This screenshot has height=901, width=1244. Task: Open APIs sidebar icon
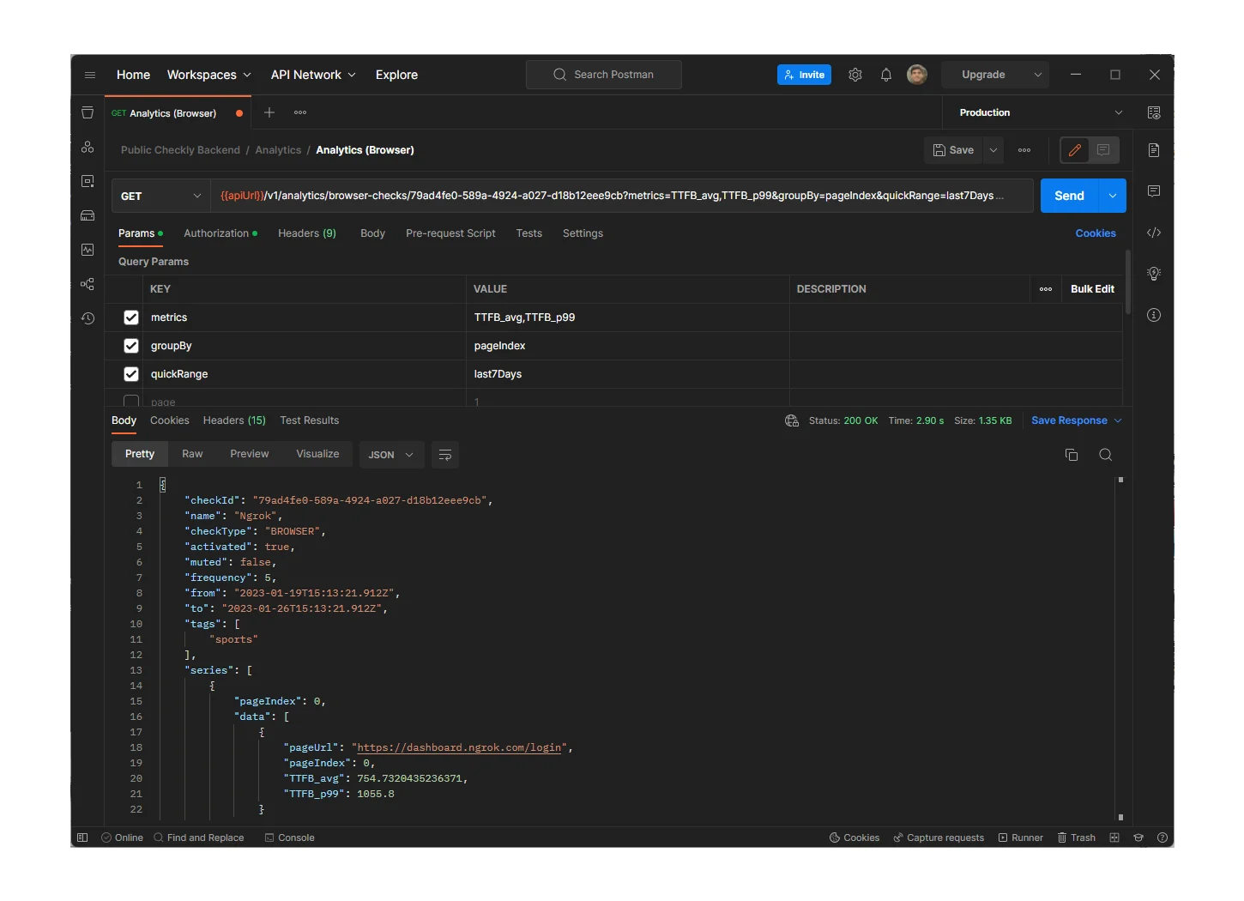tap(88, 147)
